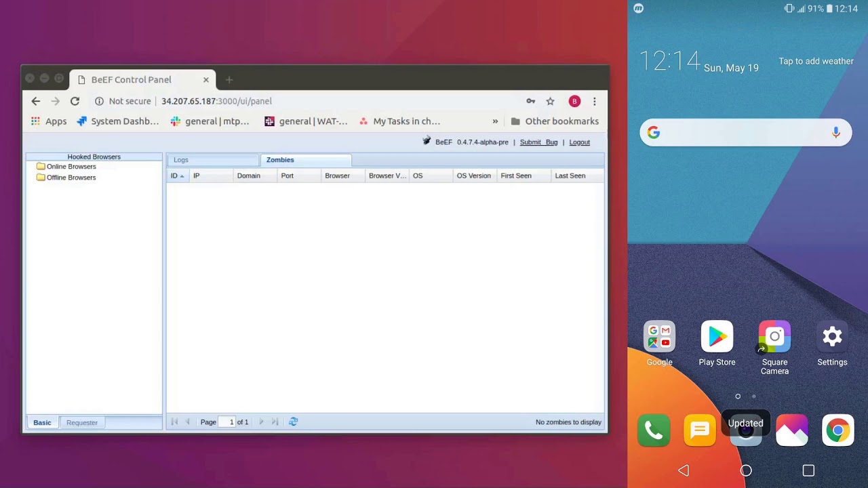868x488 pixels.
Task: Open the Play Store app
Action: pos(717,344)
